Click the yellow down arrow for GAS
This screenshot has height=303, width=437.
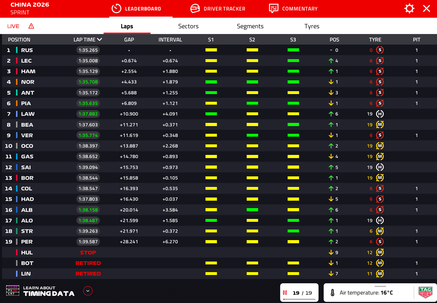click(x=331, y=156)
